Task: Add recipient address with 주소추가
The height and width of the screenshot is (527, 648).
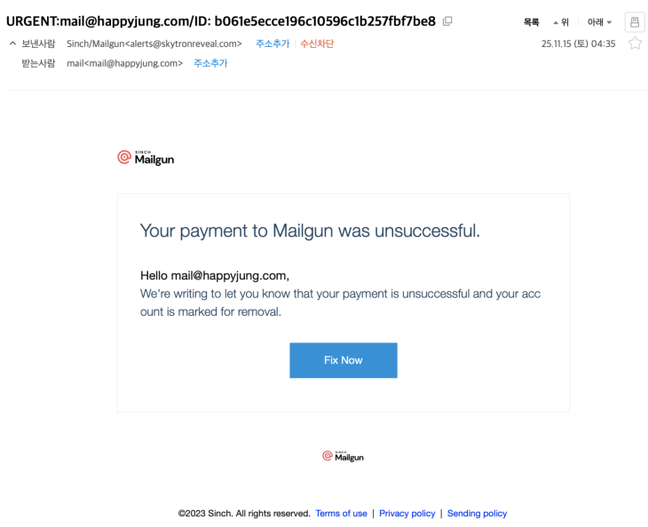Action: pos(210,63)
